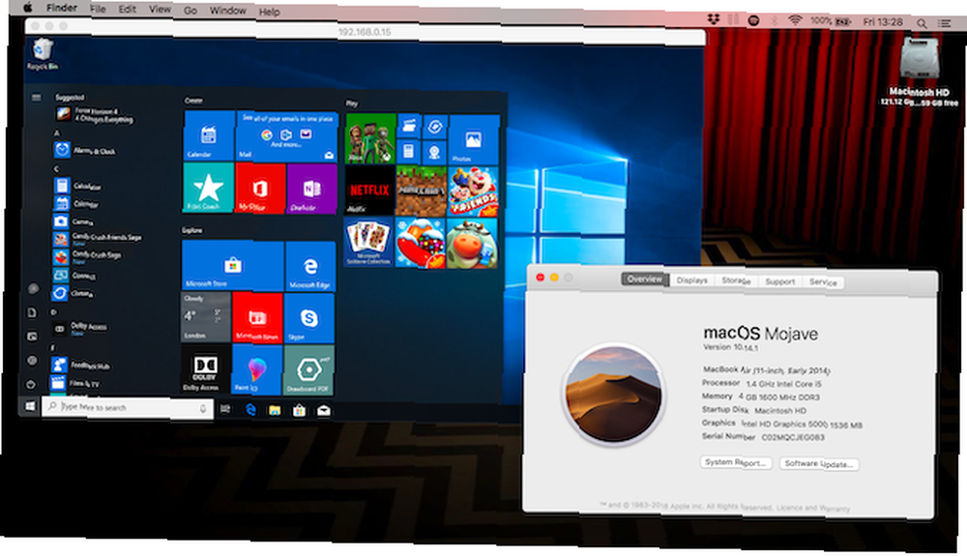The image size is (967, 556).
Task: Open Microsoft Store from the Windows taskbar
Action: point(299,411)
